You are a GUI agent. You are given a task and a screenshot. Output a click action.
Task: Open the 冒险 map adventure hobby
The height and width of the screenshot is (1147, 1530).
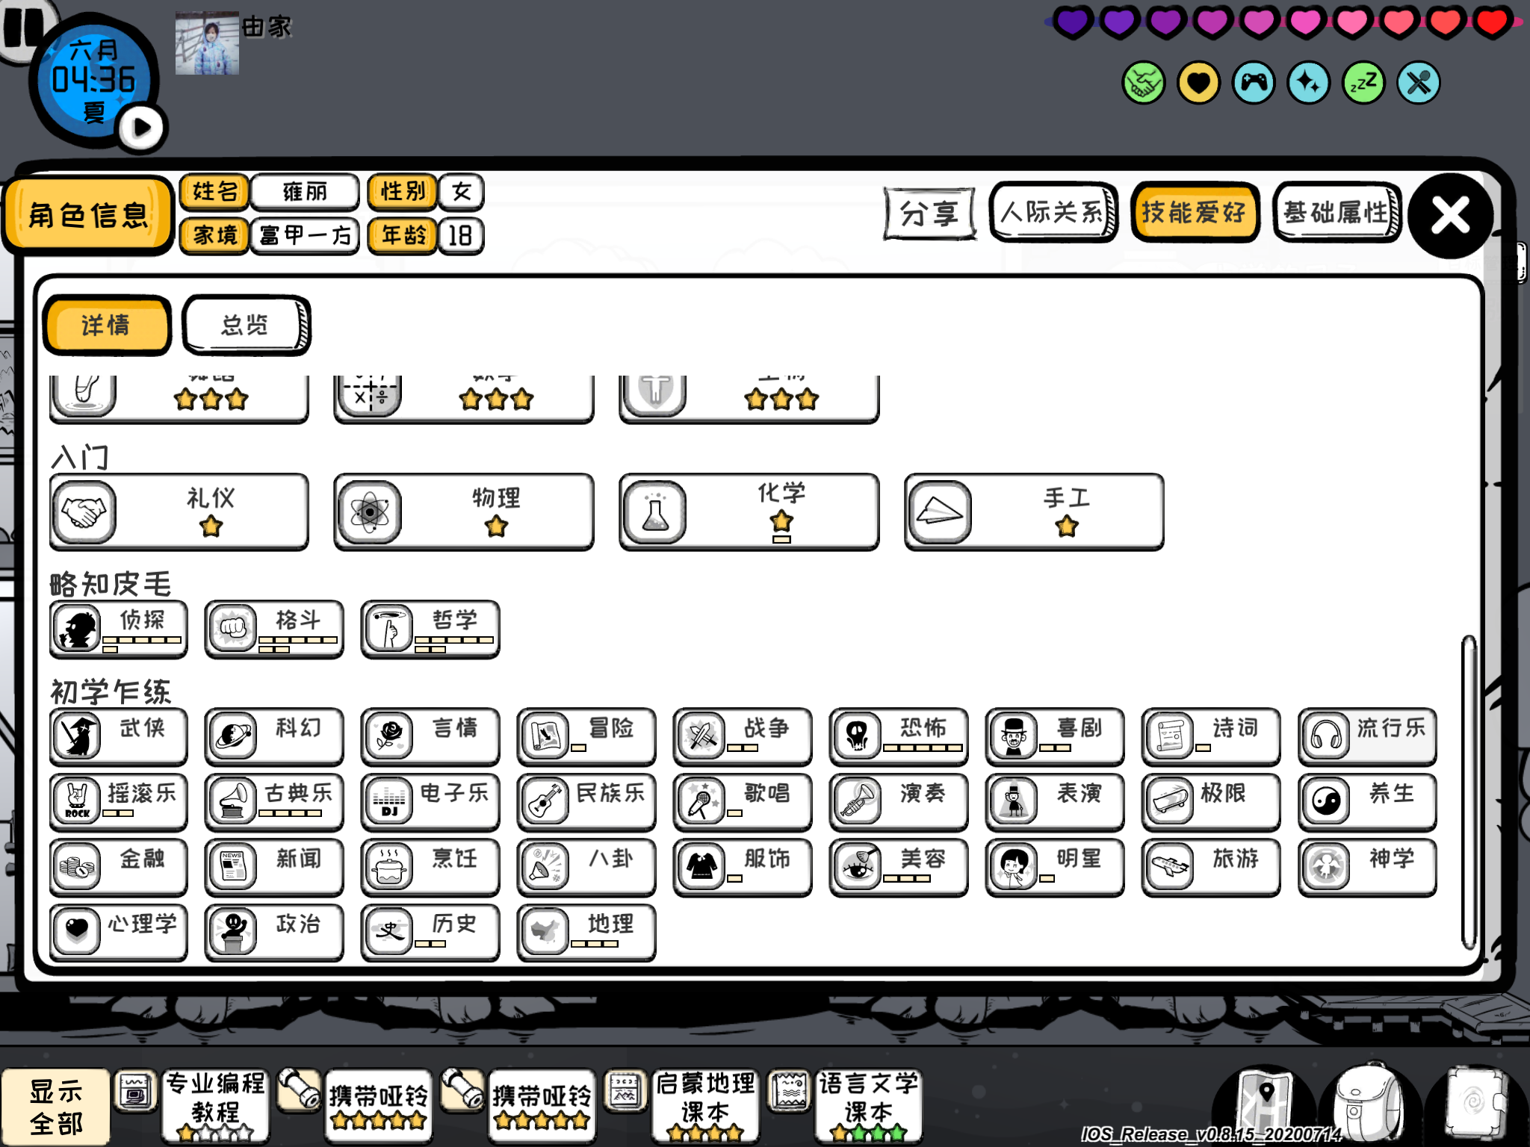(x=586, y=737)
